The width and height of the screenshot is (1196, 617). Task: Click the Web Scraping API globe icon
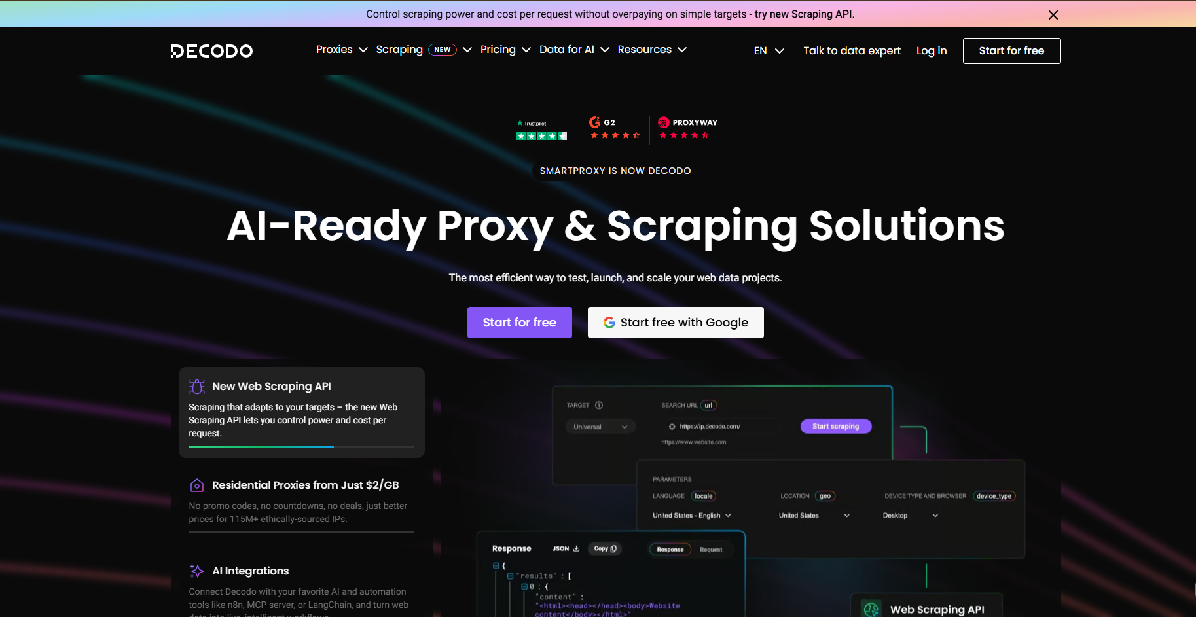871,609
